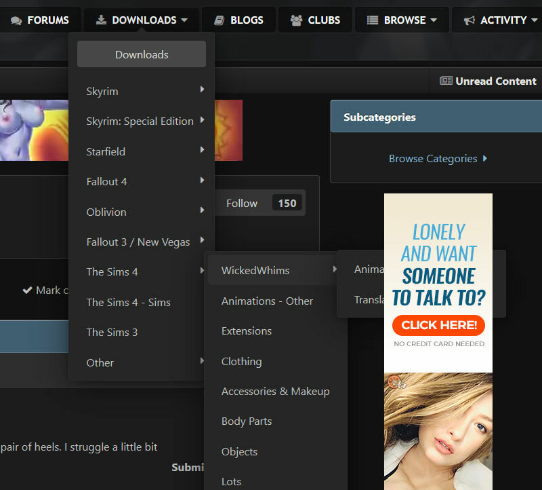Select Skyrim: Special Edition menu item
Screen dimensions: 542x490
[140, 121]
